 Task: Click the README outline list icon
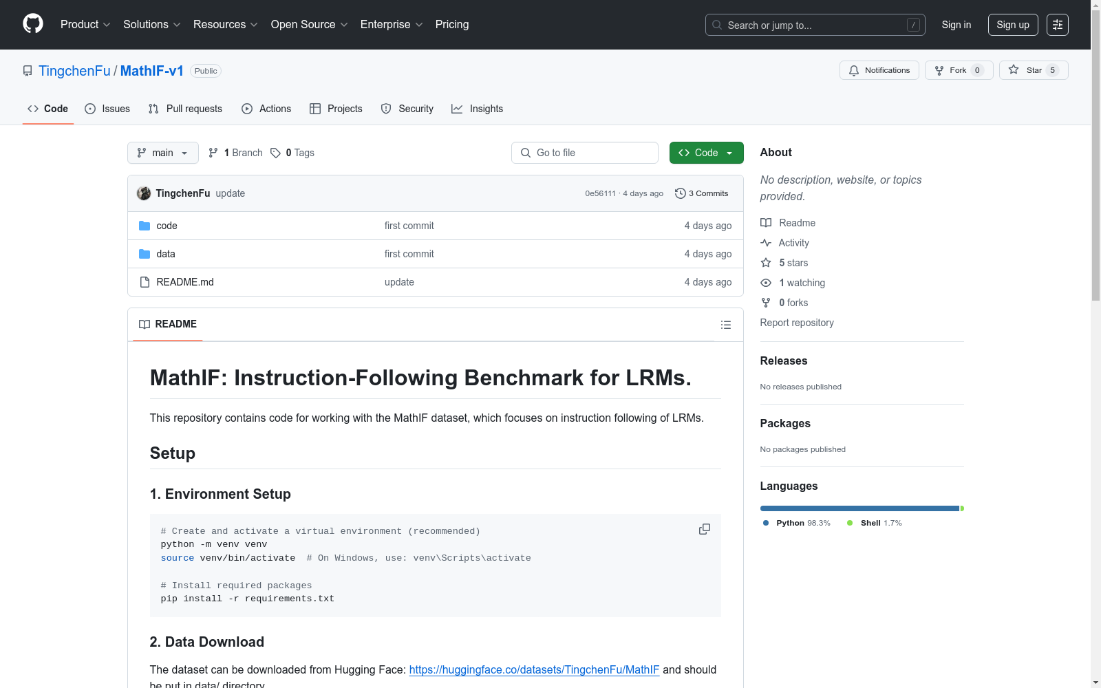pos(725,325)
